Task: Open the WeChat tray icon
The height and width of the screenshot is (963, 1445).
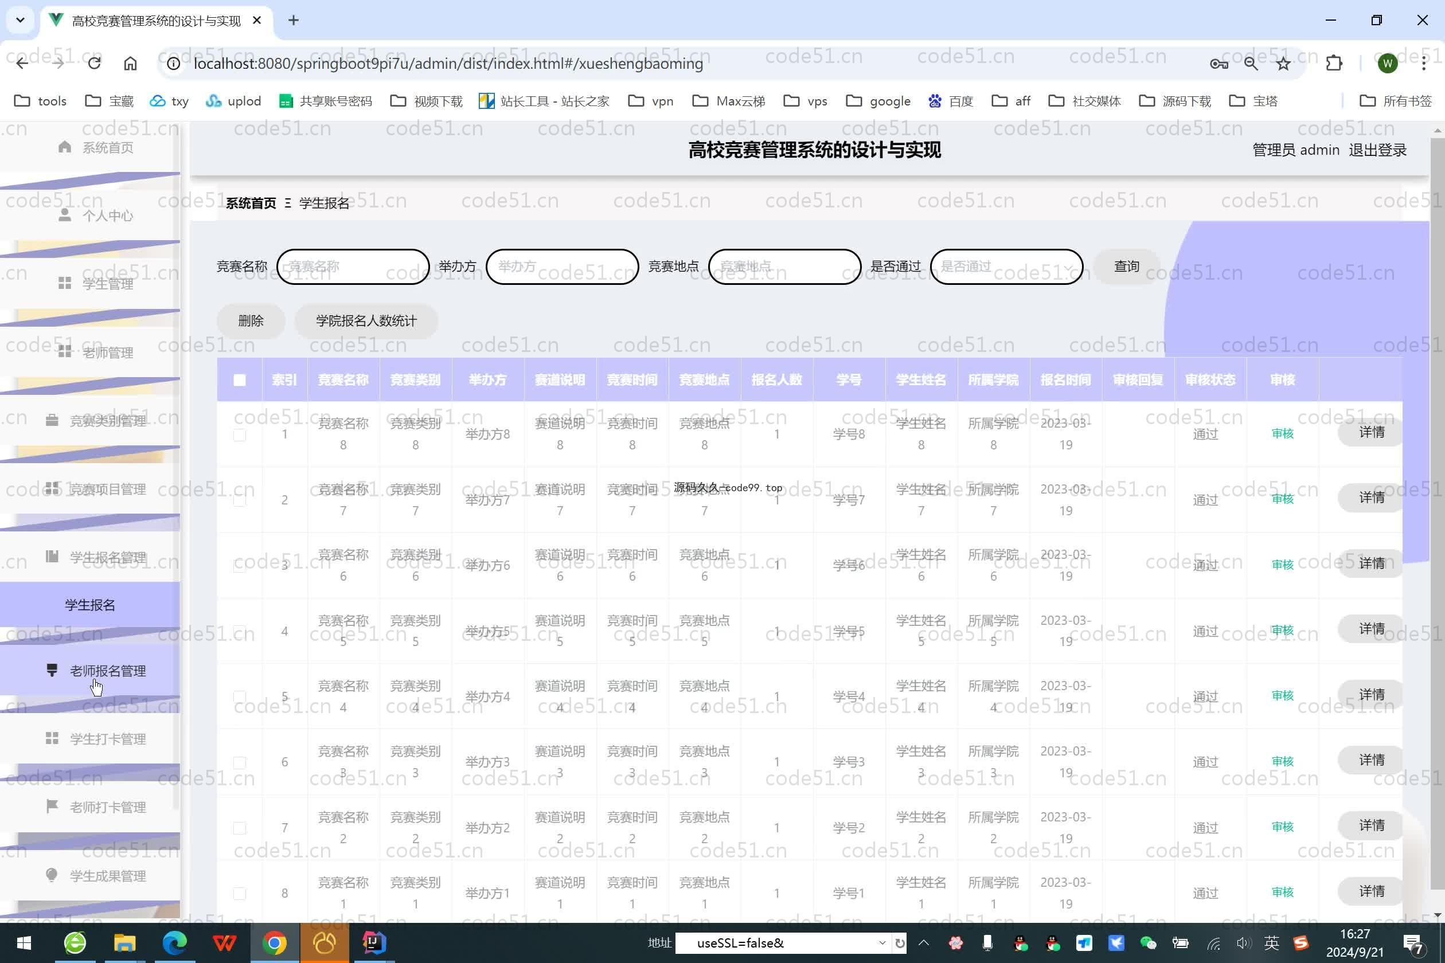Action: coord(1147,943)
